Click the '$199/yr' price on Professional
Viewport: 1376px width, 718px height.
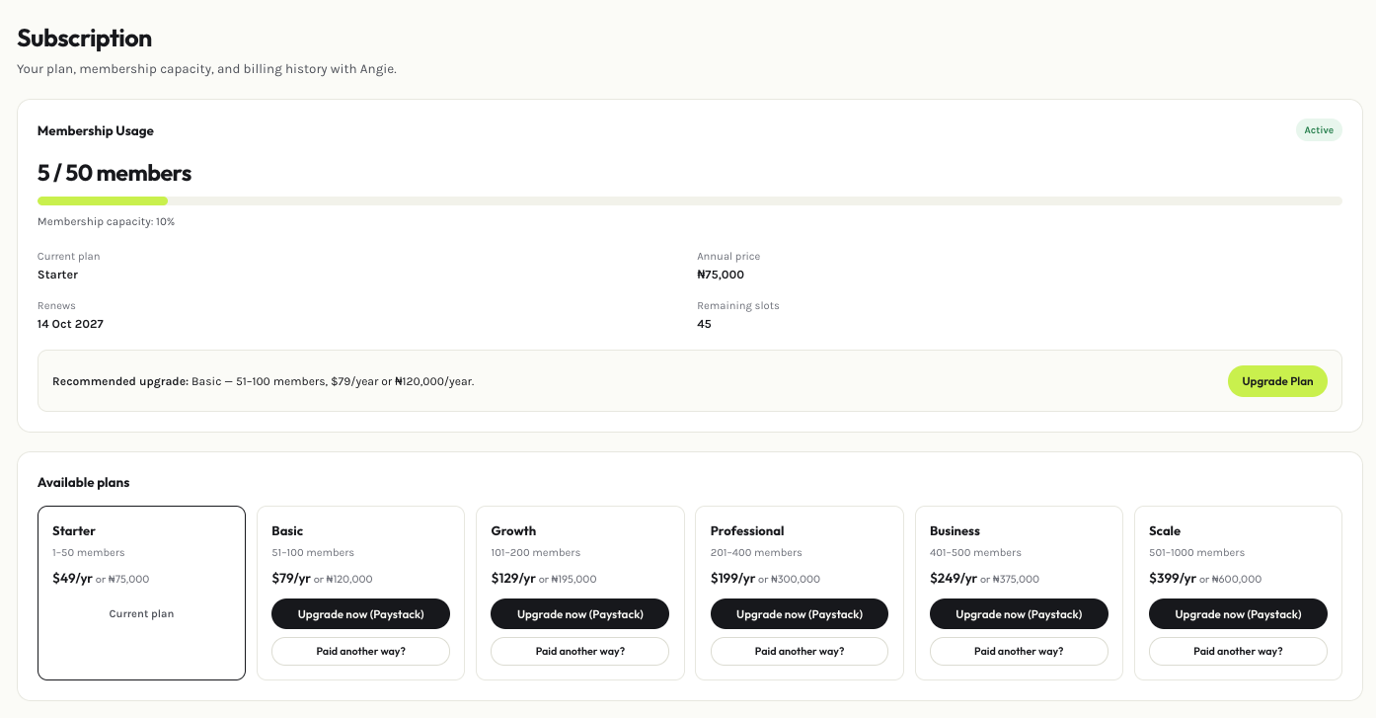point(732,579)
